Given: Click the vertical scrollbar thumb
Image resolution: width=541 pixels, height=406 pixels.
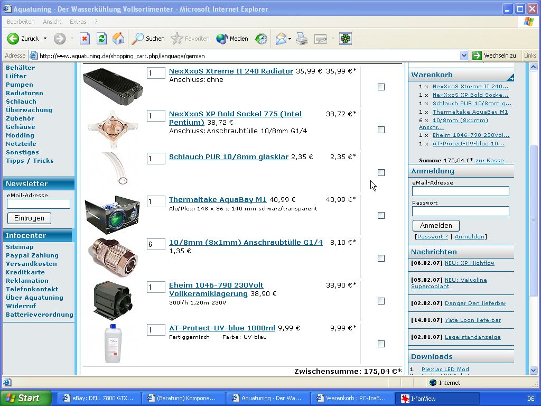Looking at the screenshot, I should (x=534, y=221).
